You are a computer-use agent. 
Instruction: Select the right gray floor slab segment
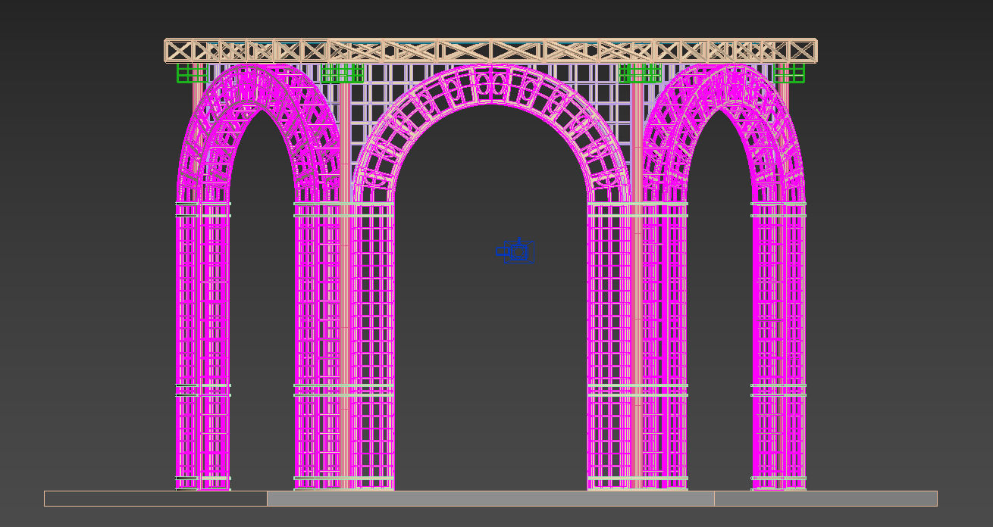tap(825, 498)
